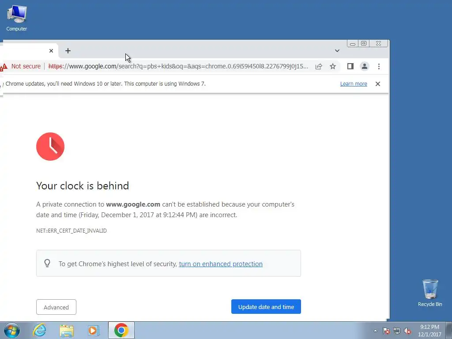Toggle the Chrome side panel icon

350,66
